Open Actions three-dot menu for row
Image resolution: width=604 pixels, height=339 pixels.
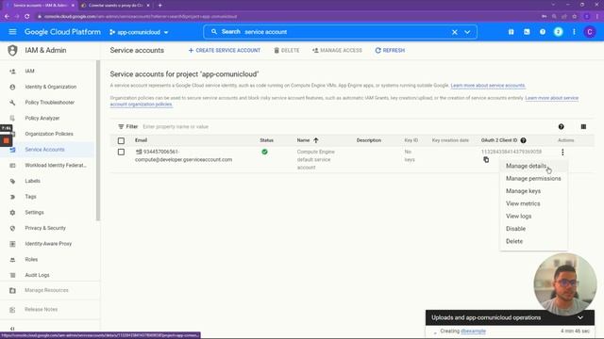pos(562,153)
